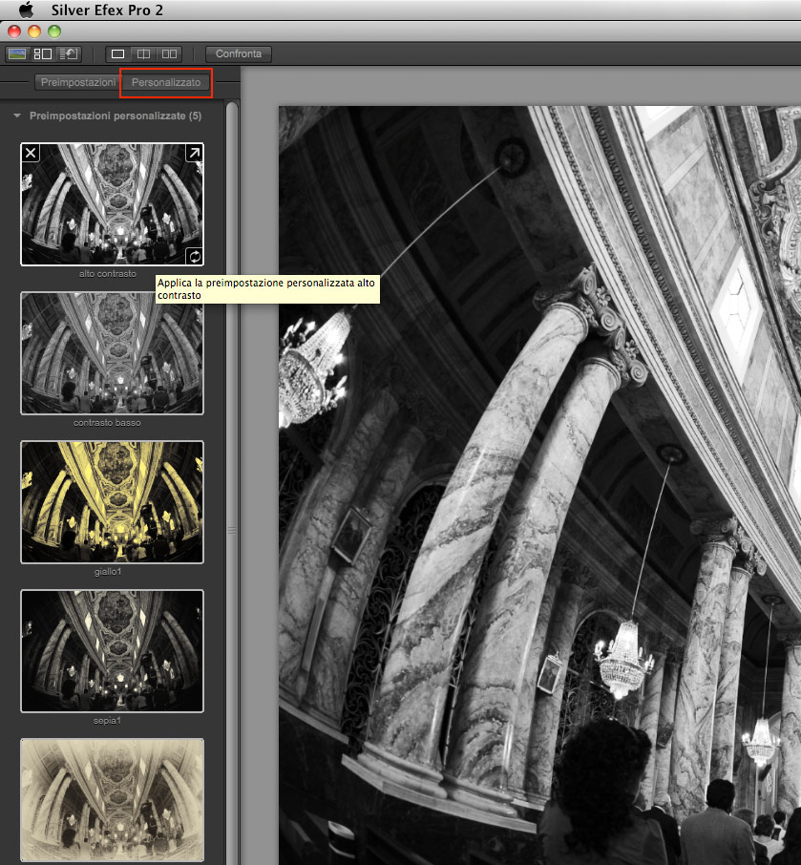Apply the alto contrasto preset thumbnail
801x865 pixels.
pos(112,204)
